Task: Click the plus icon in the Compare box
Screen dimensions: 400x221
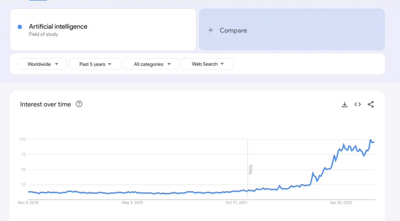Action: tap(211, 31)
